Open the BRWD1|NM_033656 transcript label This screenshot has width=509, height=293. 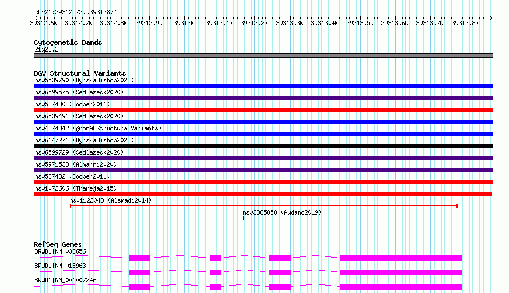(60, 251)
